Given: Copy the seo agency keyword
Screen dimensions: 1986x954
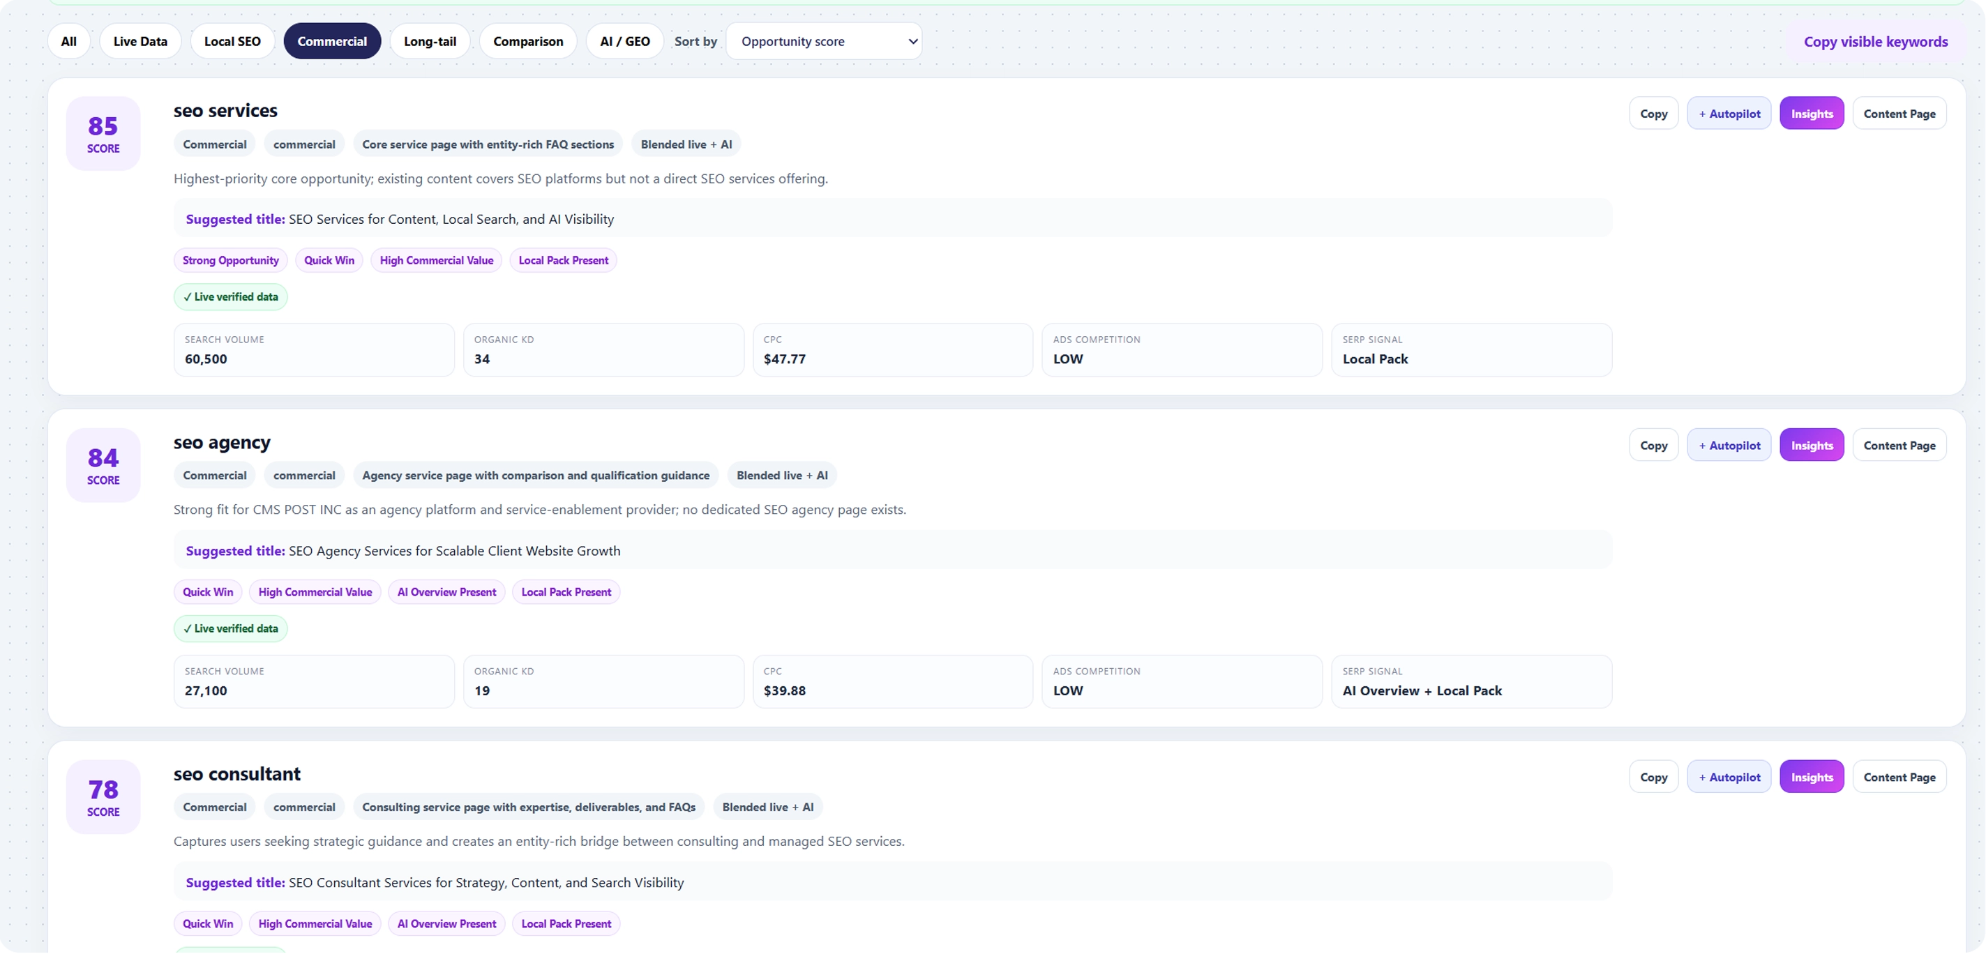Looking at the screenshot, I should 1653,446.
